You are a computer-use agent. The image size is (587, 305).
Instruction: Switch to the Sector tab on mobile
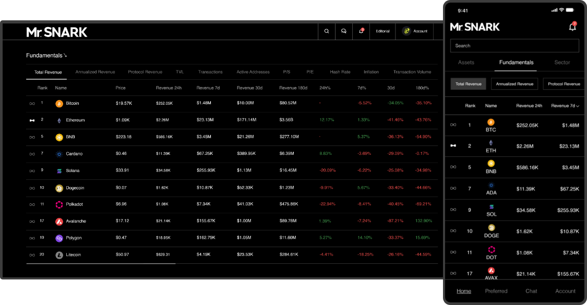pos(562,63)
